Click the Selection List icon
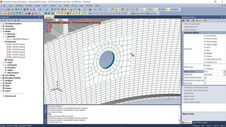 pyautogui.click(x=4, y=96)
